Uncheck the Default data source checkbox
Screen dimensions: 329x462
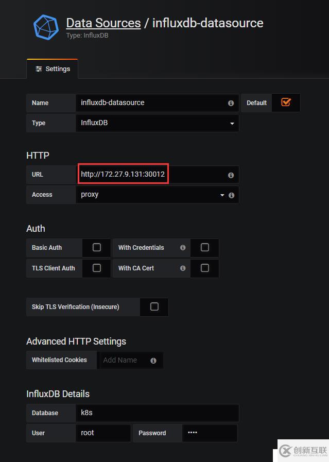tap(286, 102)
